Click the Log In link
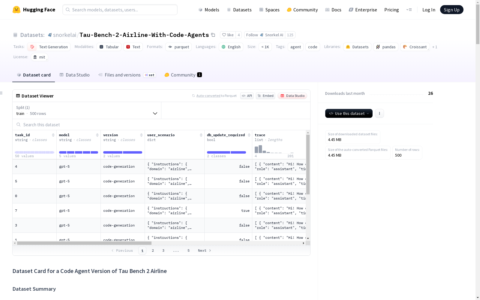The image size is (480, 300). (429, 10)
